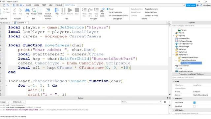Fold the moveCamera function code block
211x119 pixels.
tap(6, 45)
